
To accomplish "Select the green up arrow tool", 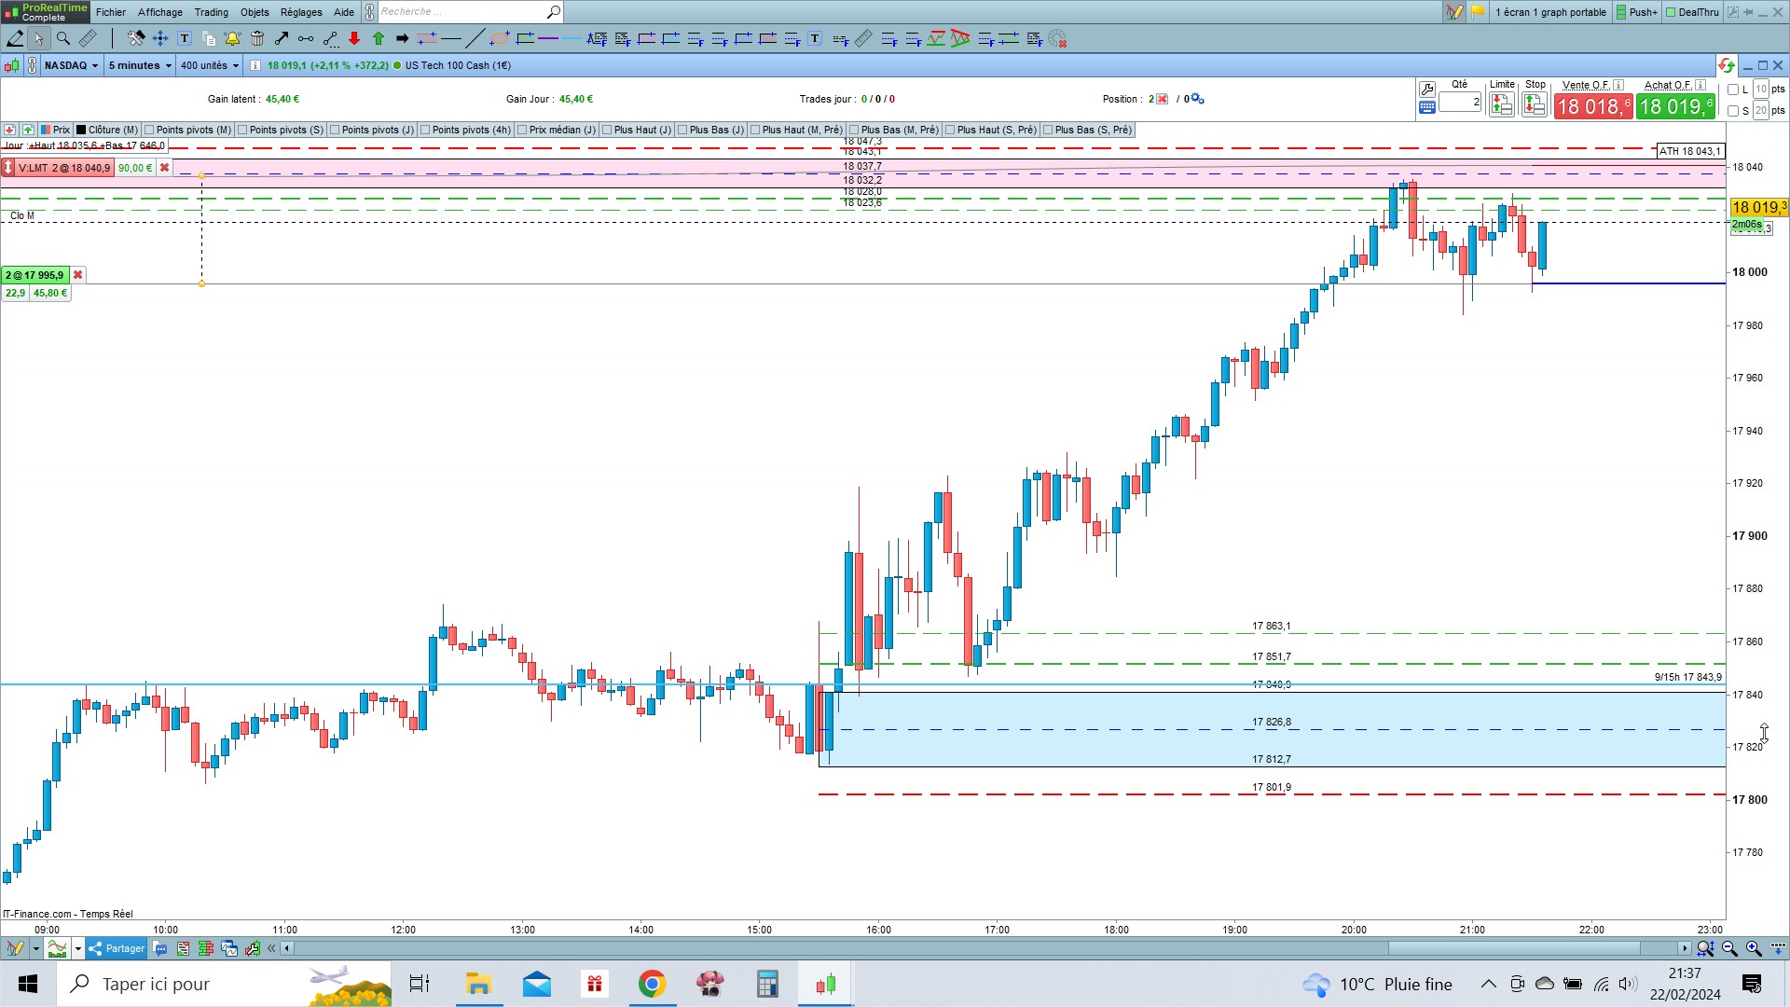I will pyautogui.click(x=379, y=38).
